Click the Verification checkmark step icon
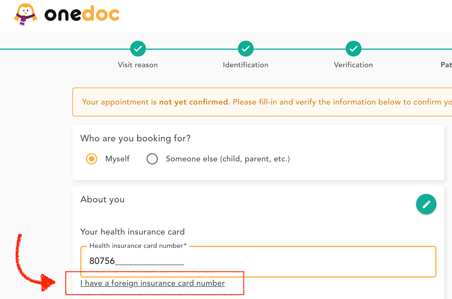The image size is (452, 299). 354,49
